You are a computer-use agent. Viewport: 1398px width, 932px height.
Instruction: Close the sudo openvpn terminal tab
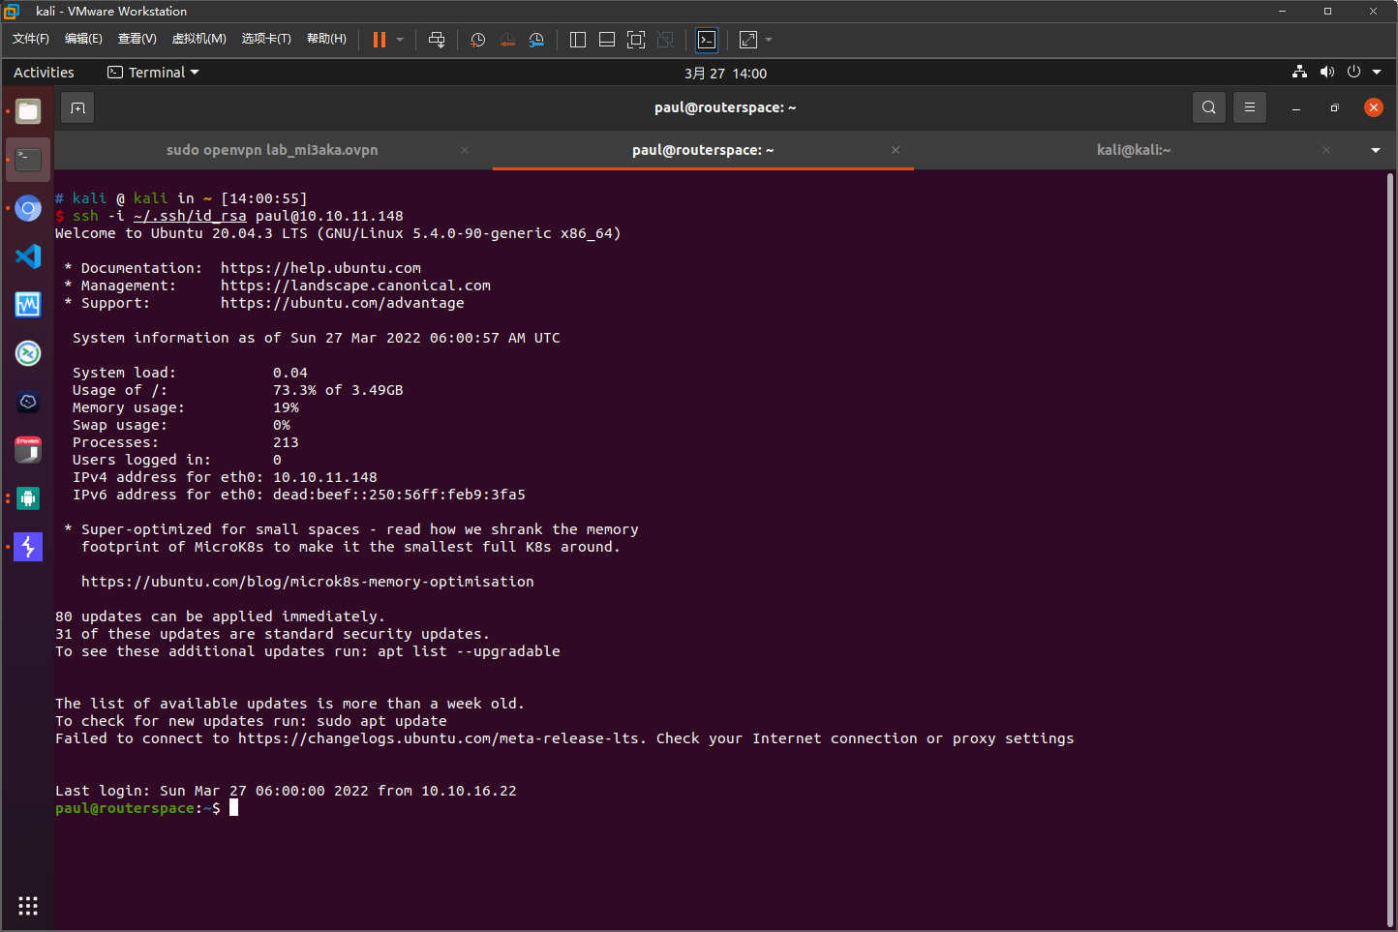pos(465,150)
